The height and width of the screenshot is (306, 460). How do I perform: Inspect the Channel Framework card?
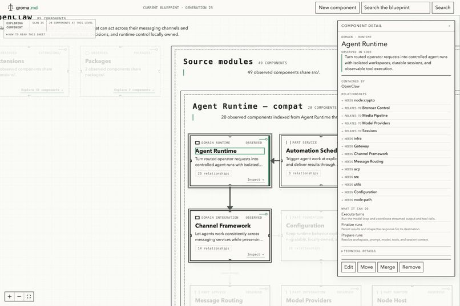(x=256, y=255)
